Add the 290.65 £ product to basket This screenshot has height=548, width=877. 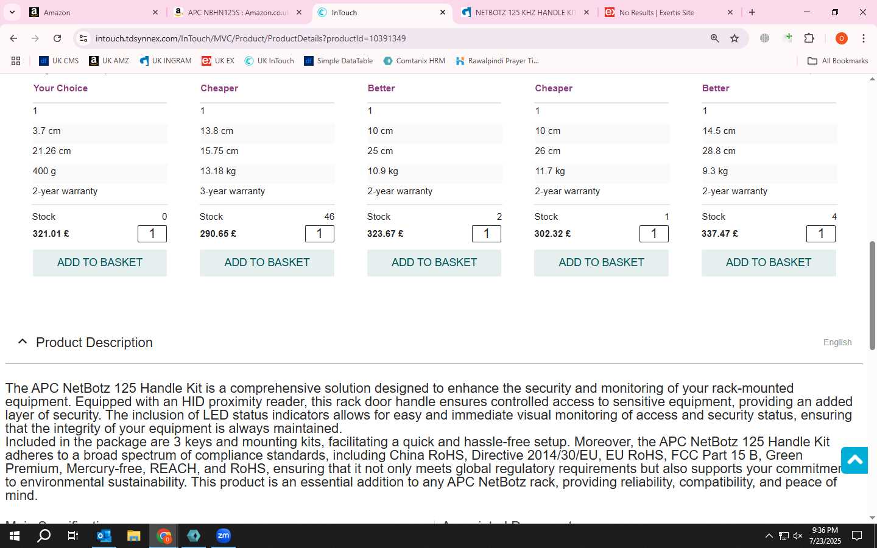coord(267,262)
